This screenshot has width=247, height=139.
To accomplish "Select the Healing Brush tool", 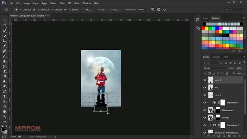I will (4, 51).
